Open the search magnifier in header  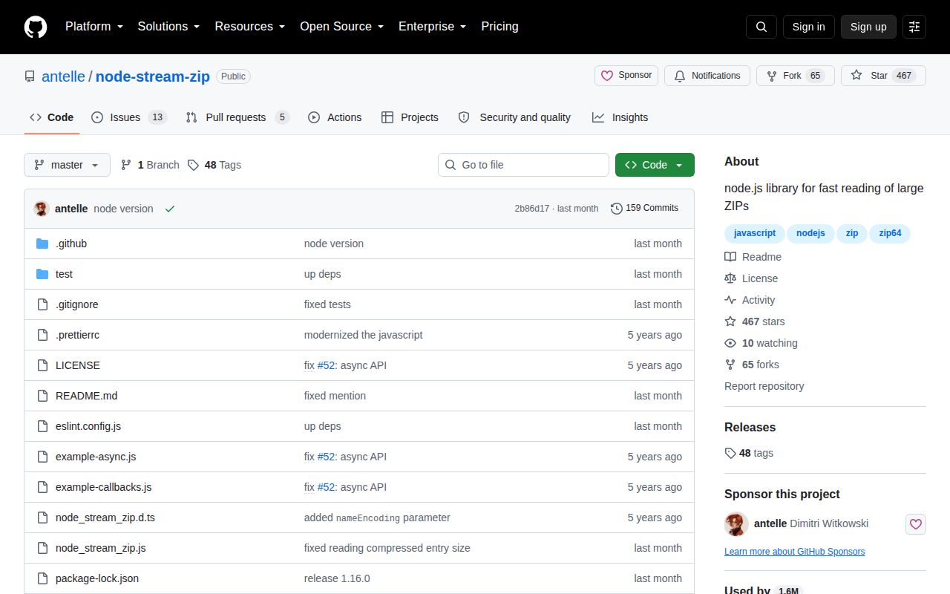coord(761,27)
